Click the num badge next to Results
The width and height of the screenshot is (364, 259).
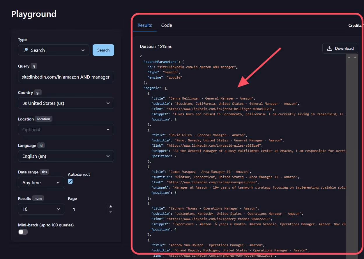(x=38, y=198)
